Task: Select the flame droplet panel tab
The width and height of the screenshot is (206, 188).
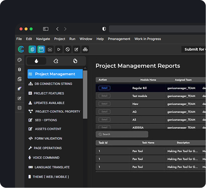Action: pos(36,61)
